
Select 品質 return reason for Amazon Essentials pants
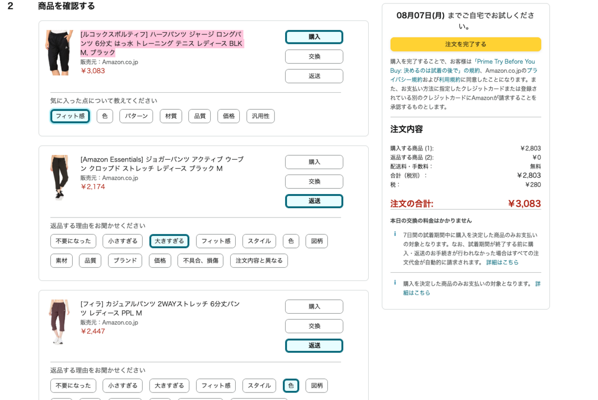(x=90, y=261)
